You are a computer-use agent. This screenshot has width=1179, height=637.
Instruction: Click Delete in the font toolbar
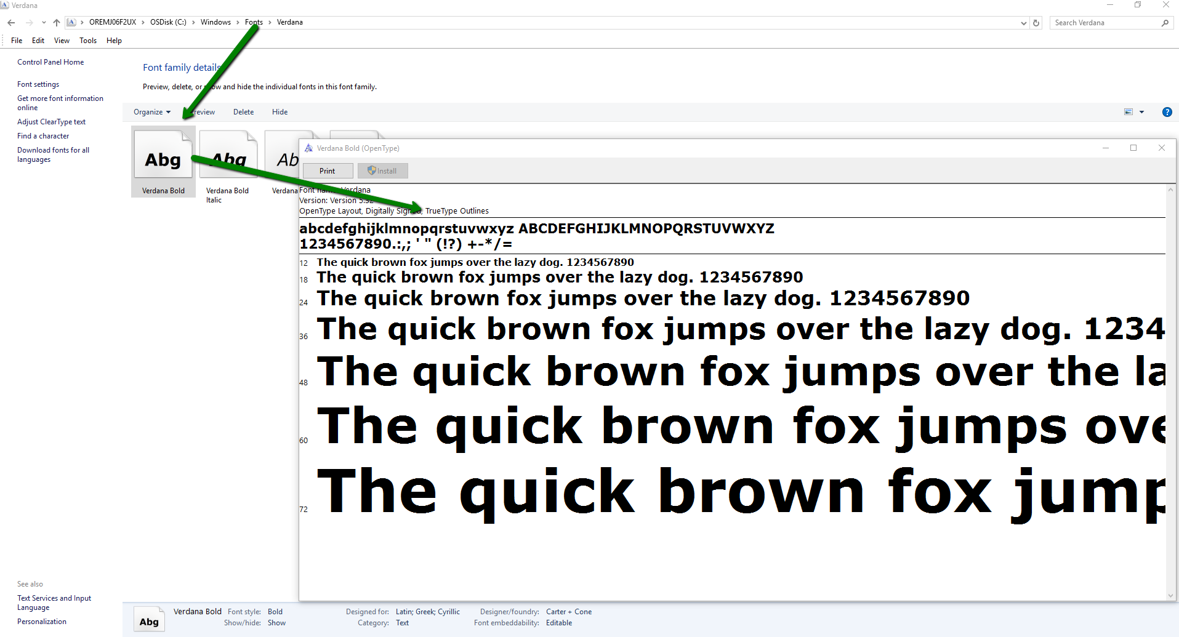(x=243, y=112)
